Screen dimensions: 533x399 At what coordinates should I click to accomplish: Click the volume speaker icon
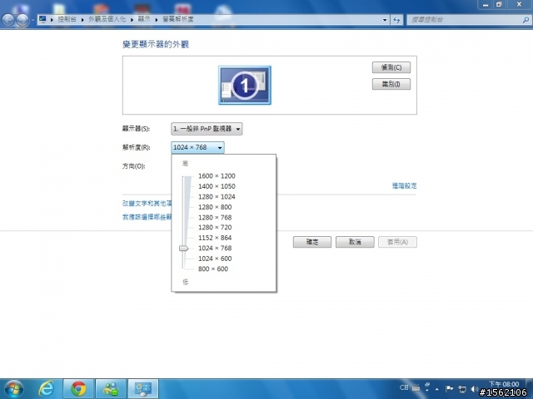coord(474,389)
